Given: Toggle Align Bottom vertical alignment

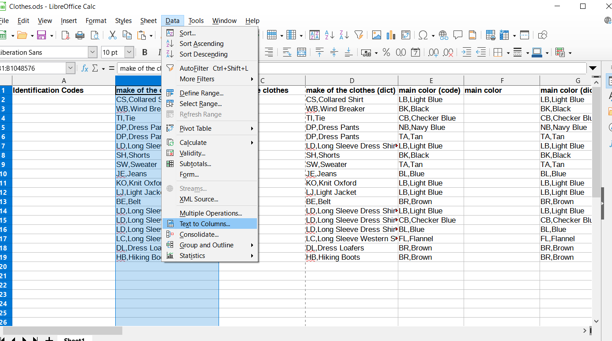Looking at the screenshot, I should point(348,53).
